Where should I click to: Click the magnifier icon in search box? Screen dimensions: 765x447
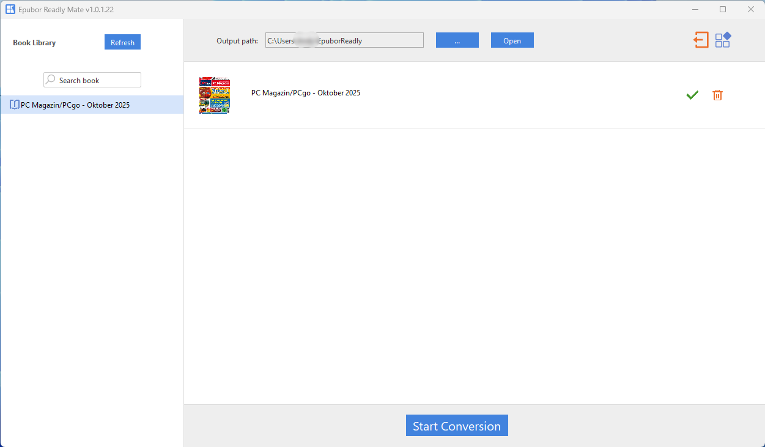point(51,80)
